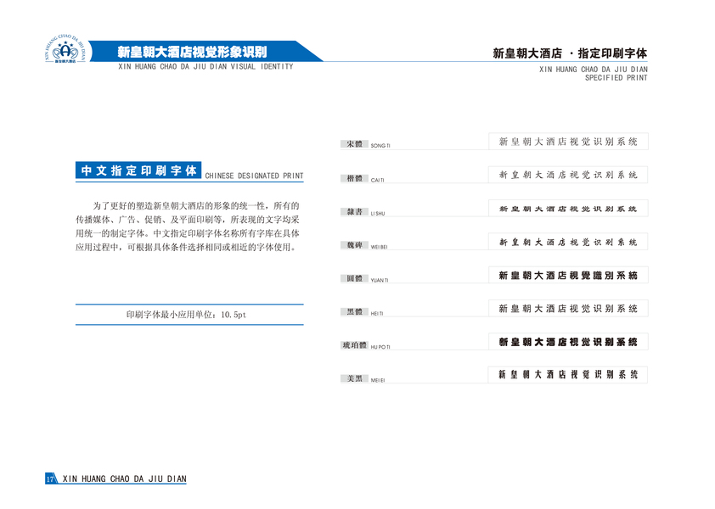The height and width of the screenshot is (509, 715).
Task: Click the text 印刷字体最小应用单位：10.5pt
Action: 186,315
